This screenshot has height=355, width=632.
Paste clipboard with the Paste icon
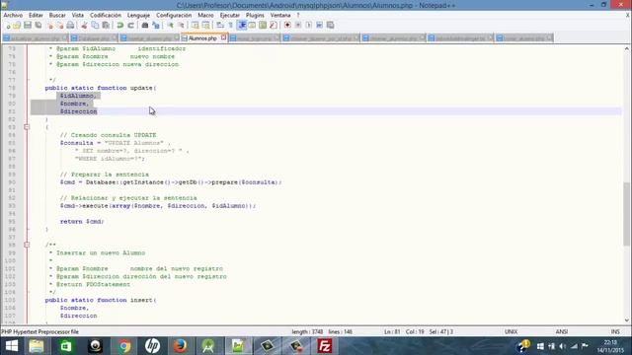pos(106,26)
